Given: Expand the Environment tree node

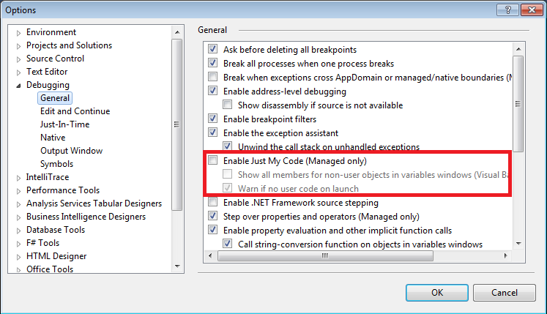Looking at the screenshot, I should pos(19,32).
